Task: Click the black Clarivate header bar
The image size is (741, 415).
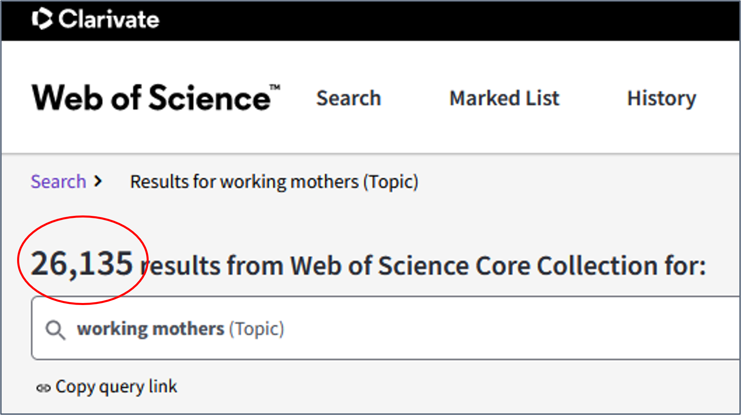Action: tap(370, 20)
